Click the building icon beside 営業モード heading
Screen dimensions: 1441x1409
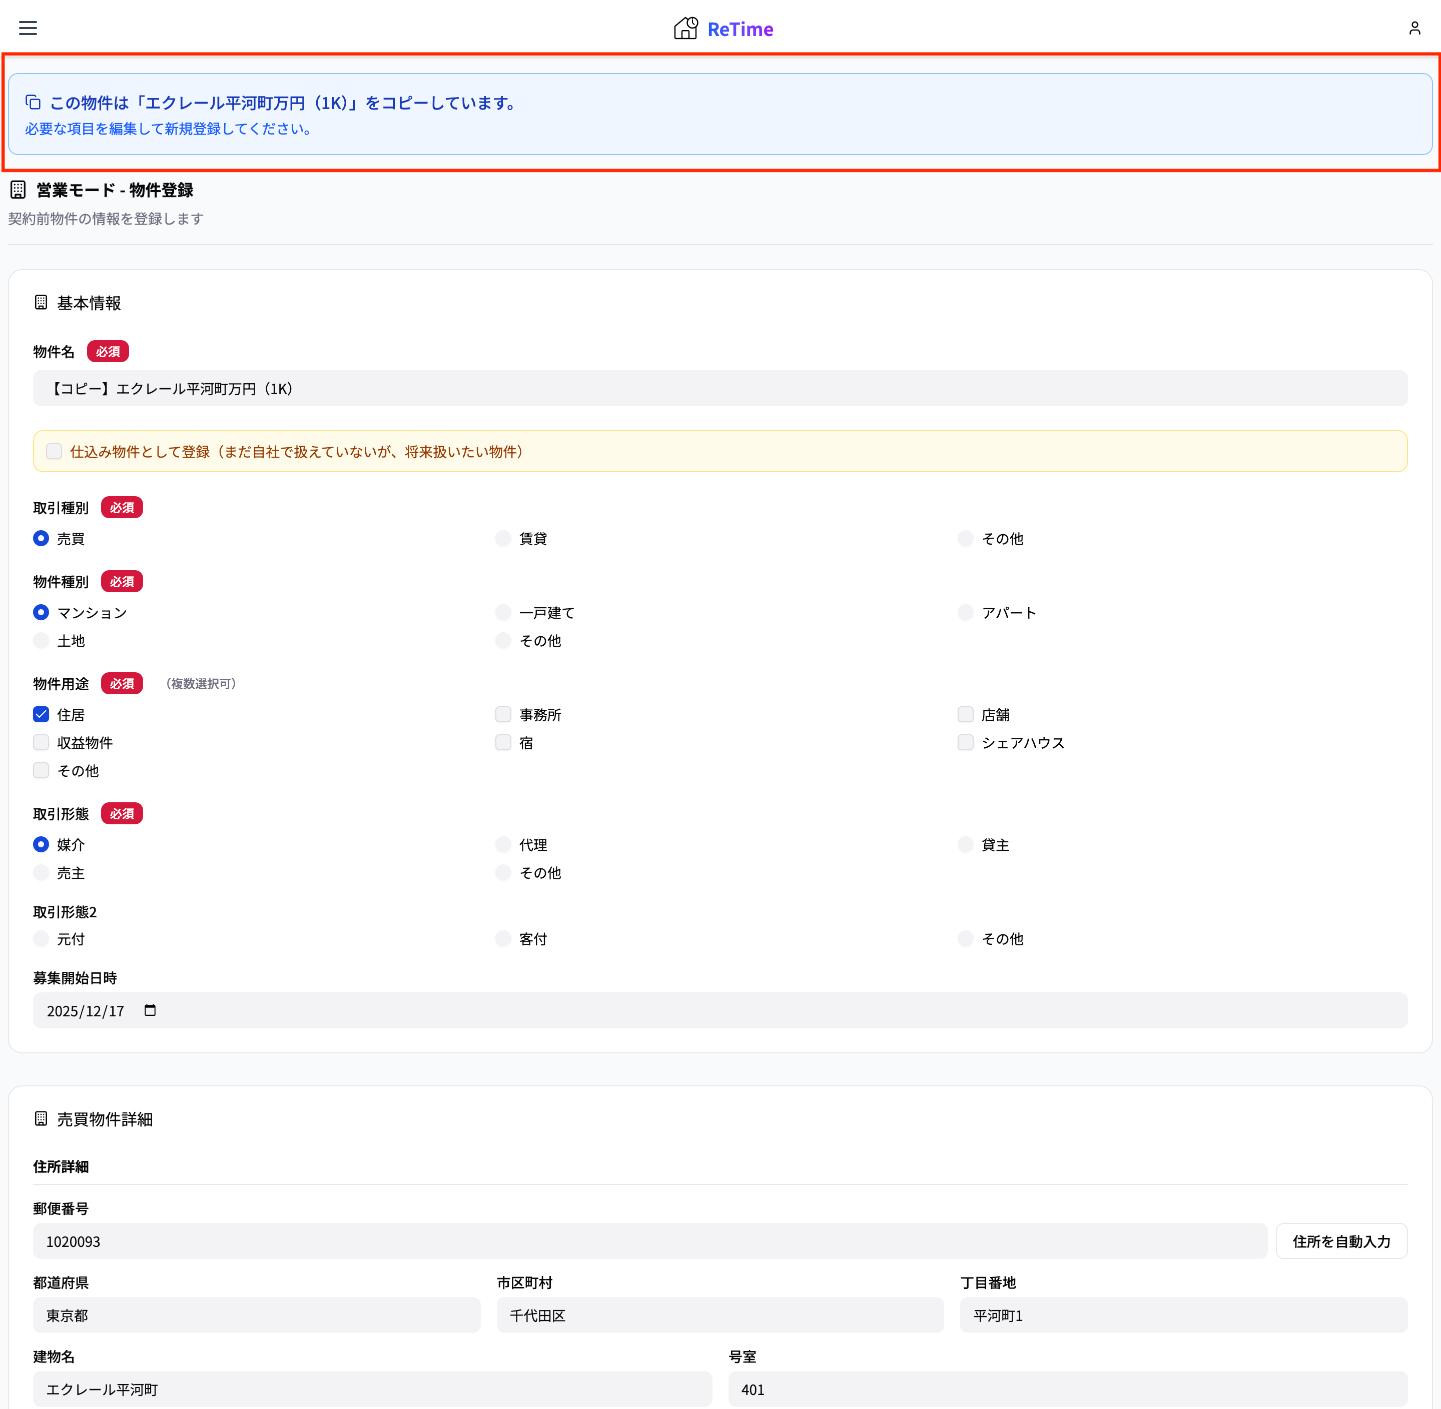pyautogui.click(x=19, y=190)
